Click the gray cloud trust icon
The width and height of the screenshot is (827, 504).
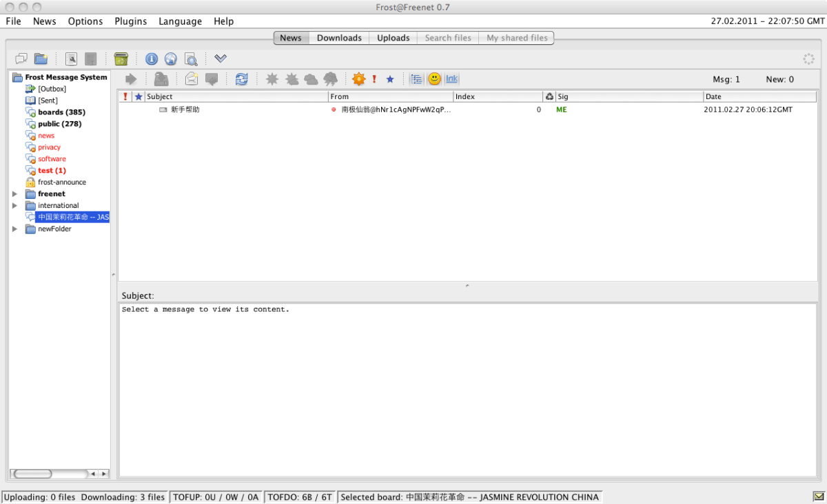pyautogui.click(x=312, y=79)
